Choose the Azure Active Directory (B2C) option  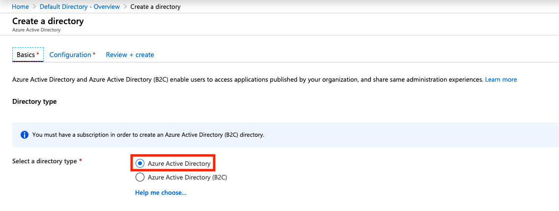tap(140, 177)
